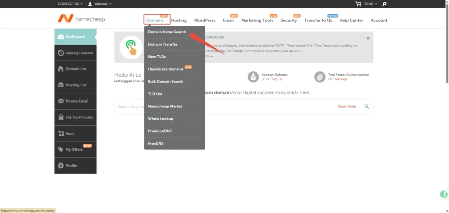The image size is (449, 213).
Task: Click the user profile icon beside xilelelele
Action: (x=90, y=4)
